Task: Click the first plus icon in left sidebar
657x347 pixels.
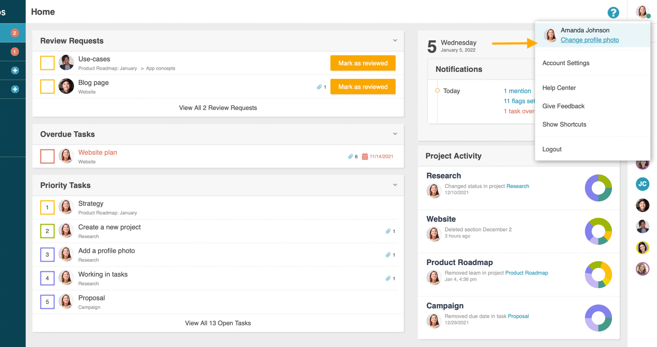Action: [15, 71]
